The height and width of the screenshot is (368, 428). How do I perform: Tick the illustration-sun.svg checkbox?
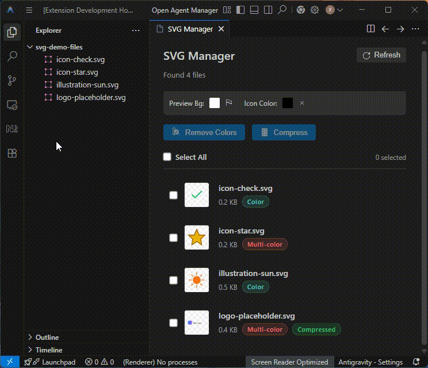pyautogui.click(x=173, y=280)
